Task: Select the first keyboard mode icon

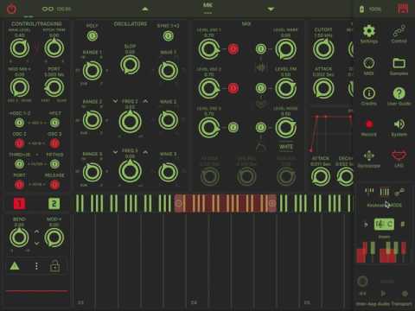Action: click(x=369, y=191)
